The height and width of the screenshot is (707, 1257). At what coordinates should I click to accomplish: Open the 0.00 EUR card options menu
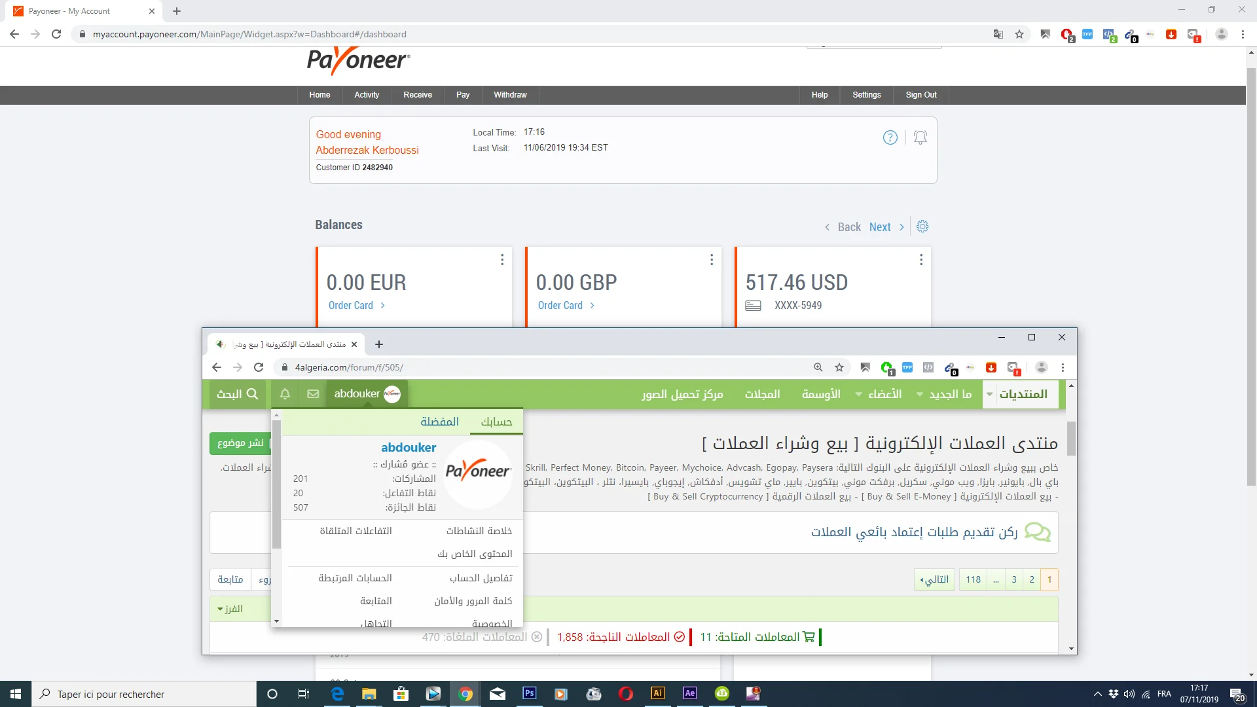(502, 260)
